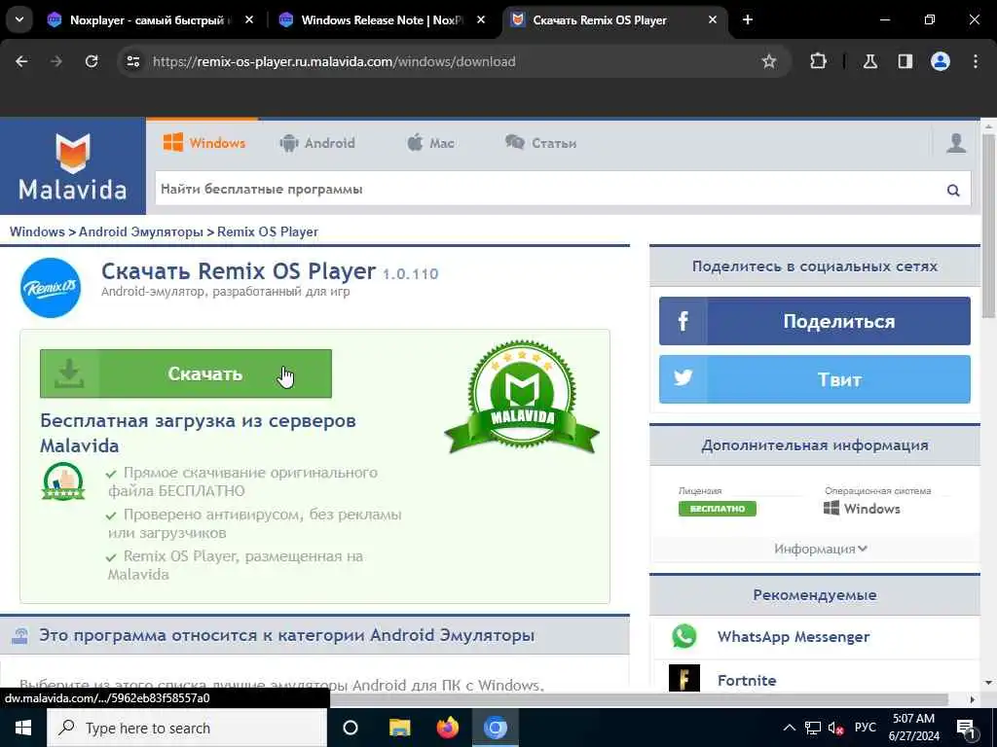Open the network tray icon
This screenshot has width=997, height=747.
point(813,728)
